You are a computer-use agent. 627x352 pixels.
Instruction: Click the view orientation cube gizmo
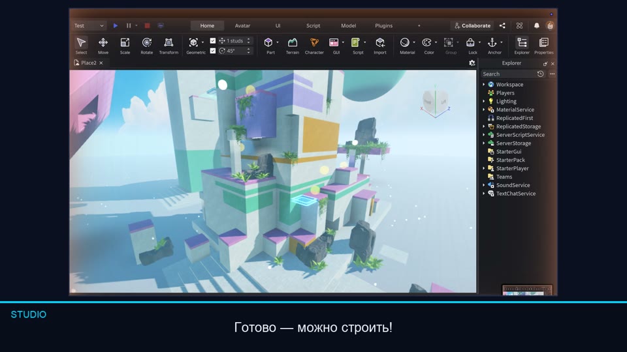click(436, 102)
